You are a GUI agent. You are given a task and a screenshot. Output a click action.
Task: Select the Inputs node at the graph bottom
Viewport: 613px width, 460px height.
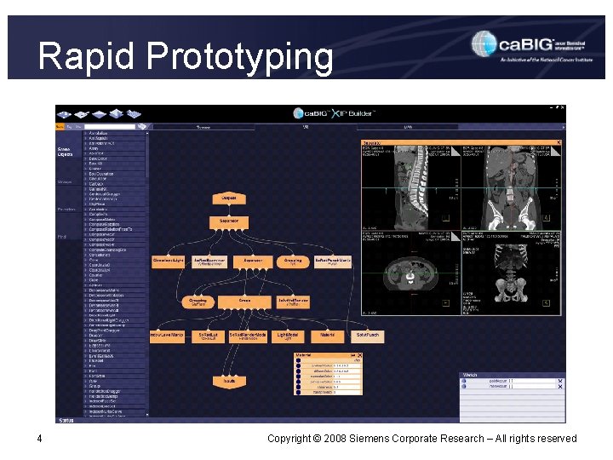[229, 382]
